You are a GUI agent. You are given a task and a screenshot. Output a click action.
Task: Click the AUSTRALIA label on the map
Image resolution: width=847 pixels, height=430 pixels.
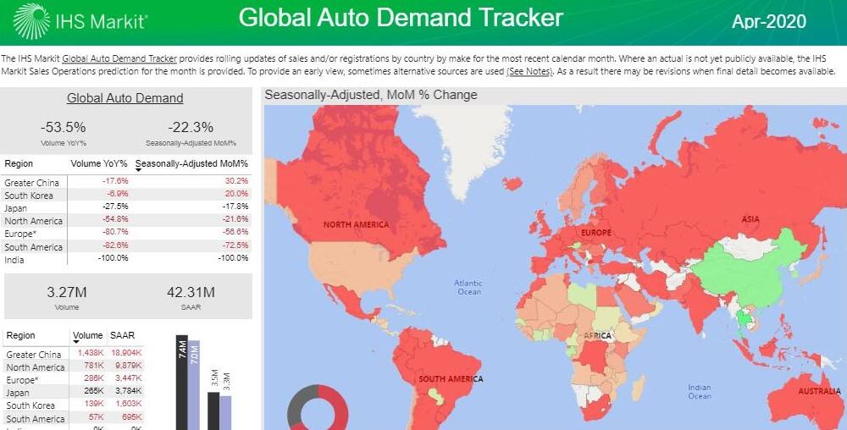pos(819,391)
